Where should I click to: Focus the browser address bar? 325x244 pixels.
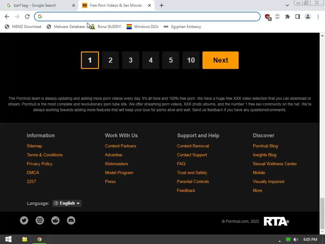point(147,17)
